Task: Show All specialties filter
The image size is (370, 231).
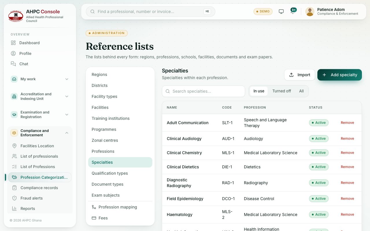Action: pos(301,91)
